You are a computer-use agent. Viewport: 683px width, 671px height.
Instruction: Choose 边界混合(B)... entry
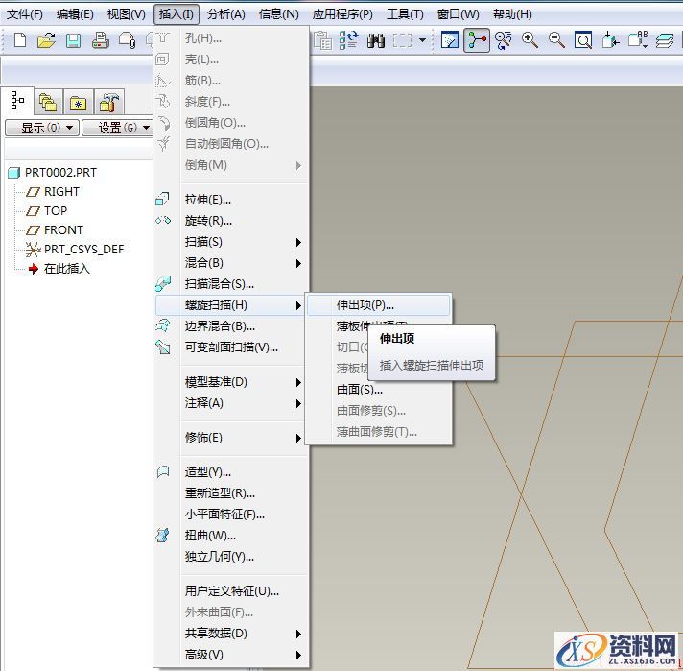(231, 326)
